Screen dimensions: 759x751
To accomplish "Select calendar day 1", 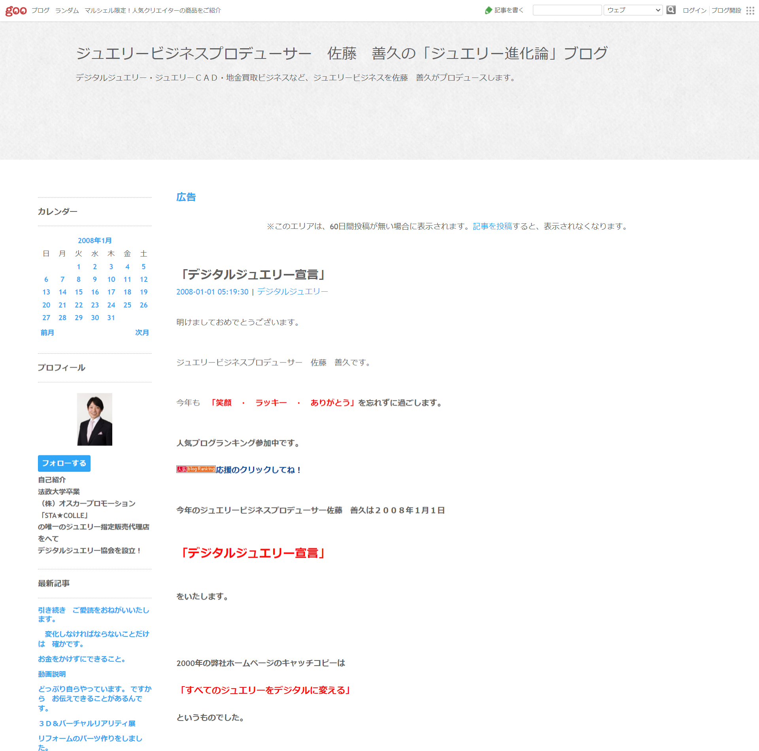I will pyautogui.click(x=79, y=267).
